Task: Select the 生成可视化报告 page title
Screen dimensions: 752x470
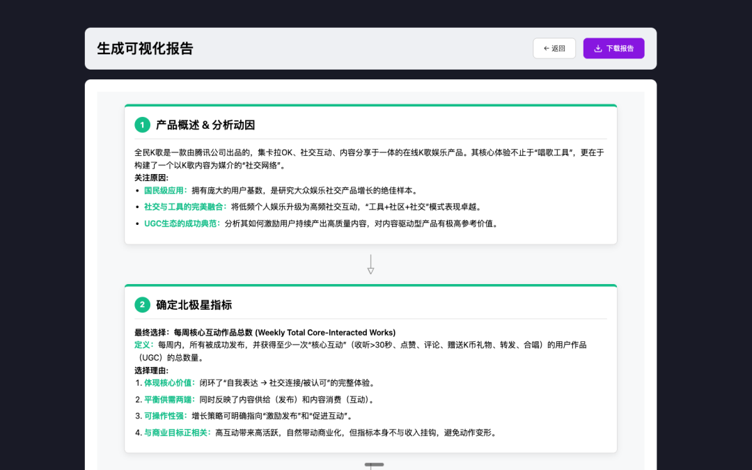Action: coord(145,48)
